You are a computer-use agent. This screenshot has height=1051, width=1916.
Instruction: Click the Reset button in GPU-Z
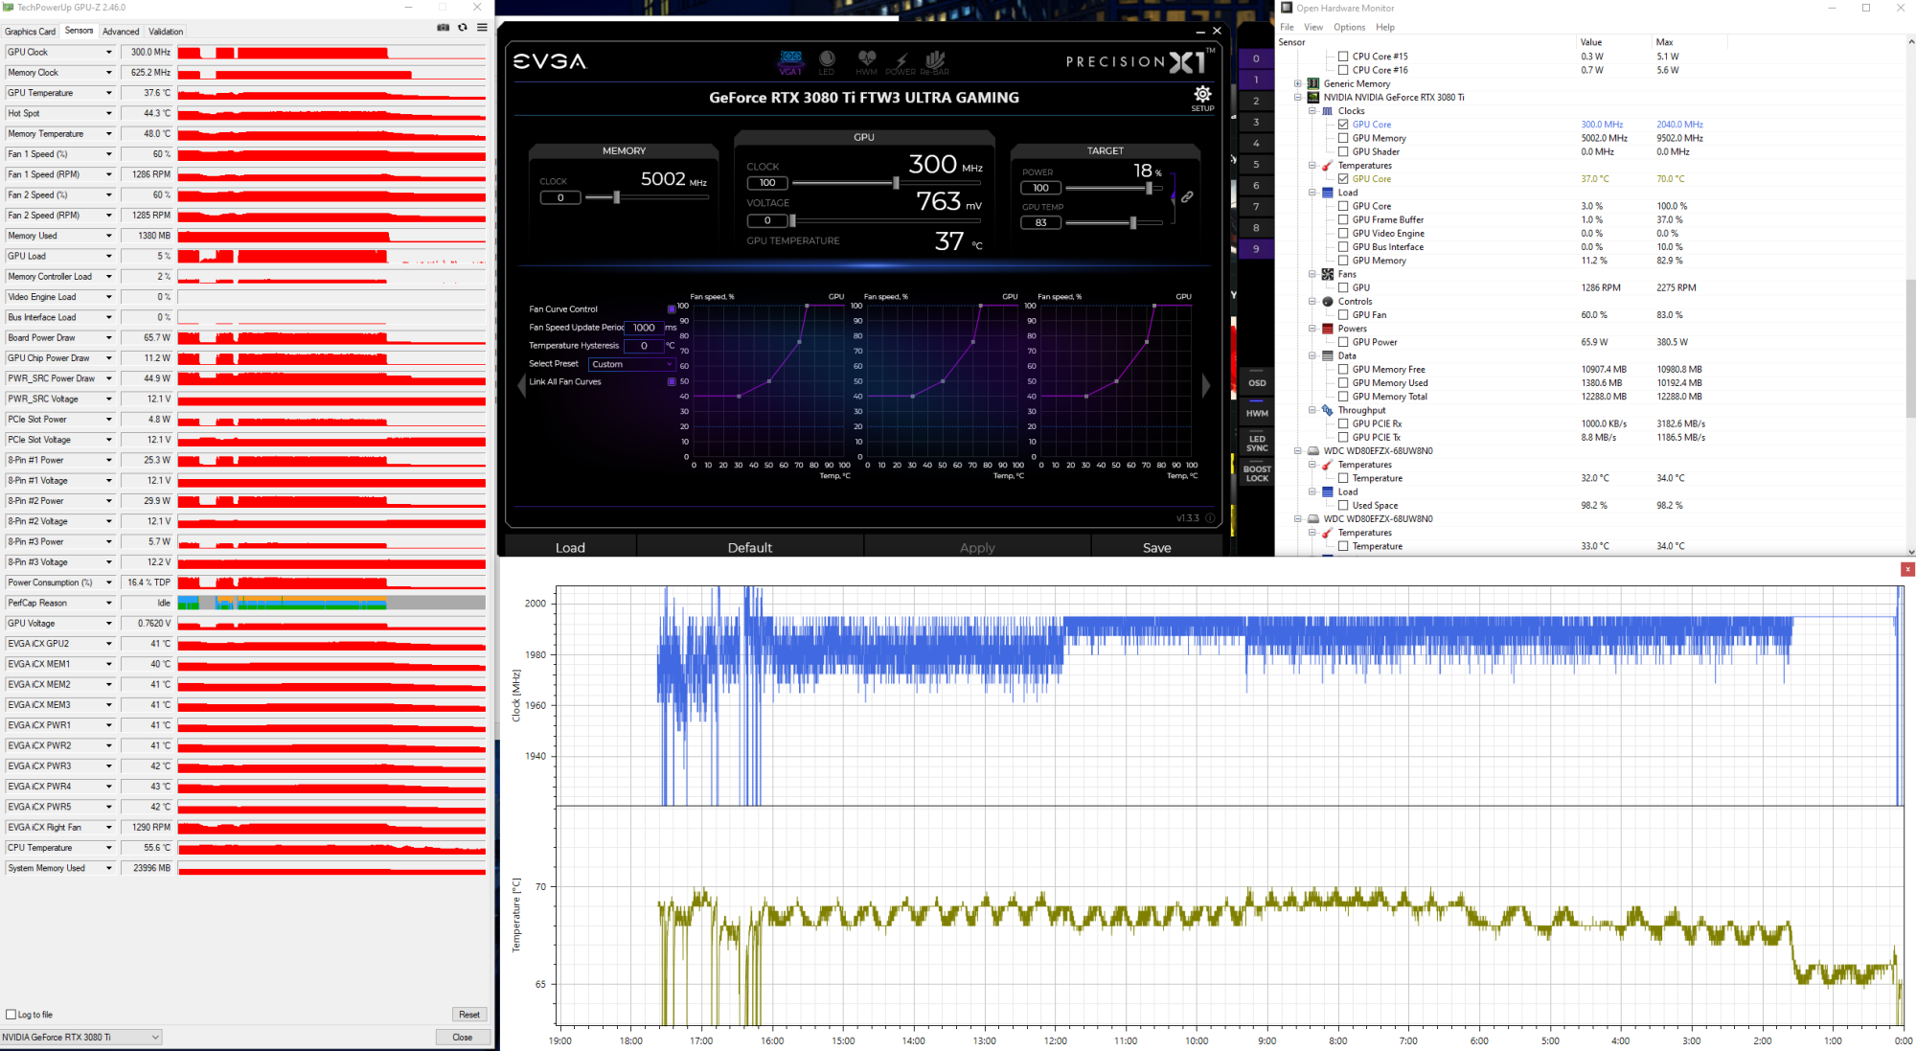click(x=468, y=1015)
